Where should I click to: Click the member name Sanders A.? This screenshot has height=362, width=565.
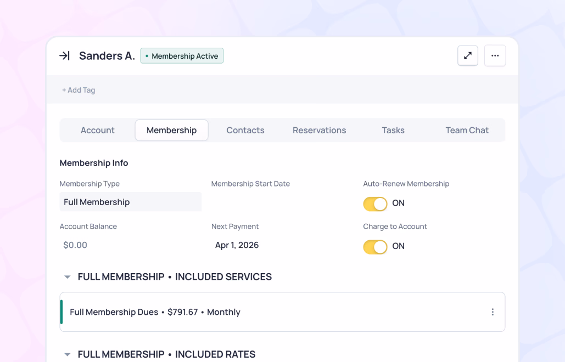(x=107, y=56)
